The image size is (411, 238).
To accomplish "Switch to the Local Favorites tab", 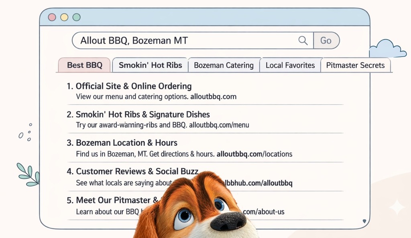I will point(290,65).
